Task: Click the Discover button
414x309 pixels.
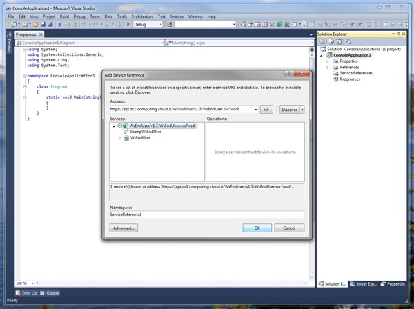Action: pyautogui.click(x=290, y=110)
